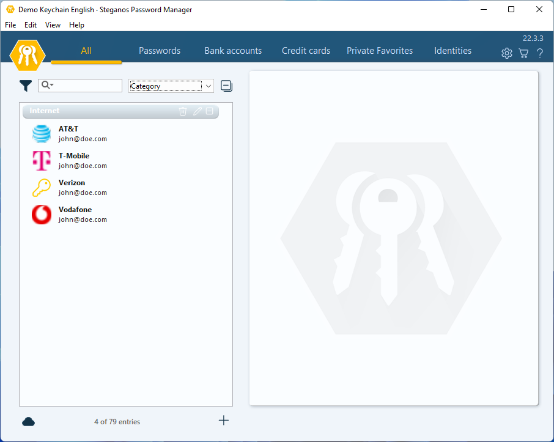Open the Help menu
The width and height of the screenshot is (554, 442).
76,25
